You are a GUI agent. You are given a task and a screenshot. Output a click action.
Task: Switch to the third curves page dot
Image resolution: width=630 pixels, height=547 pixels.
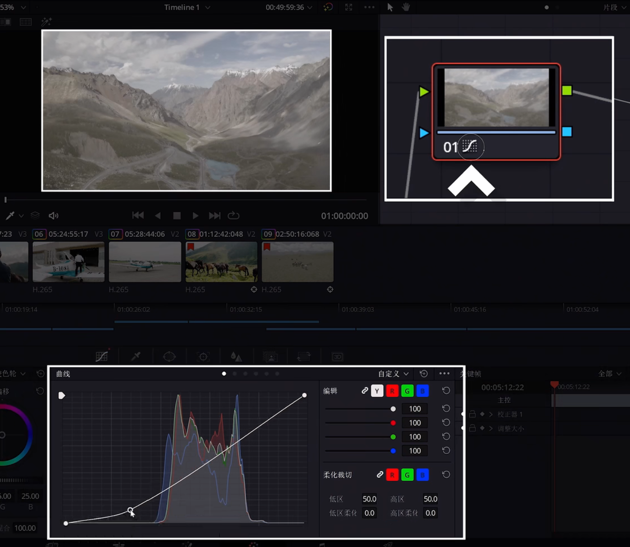(x=245, y=374)
